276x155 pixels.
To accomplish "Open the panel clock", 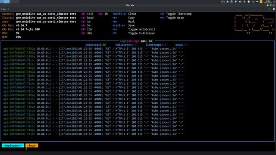I will [268, 2].
